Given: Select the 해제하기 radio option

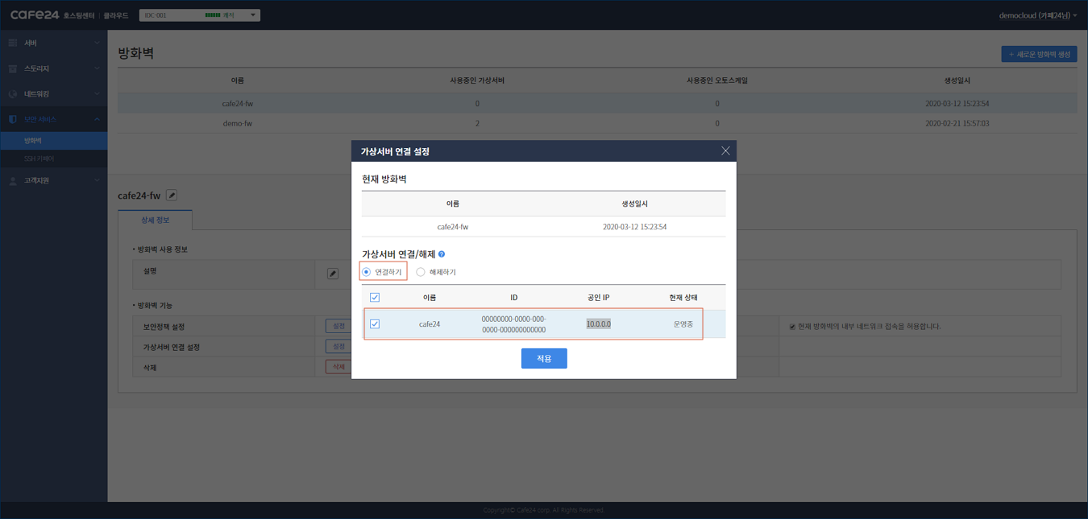Looking at the screenshot, I should point(421,272).
